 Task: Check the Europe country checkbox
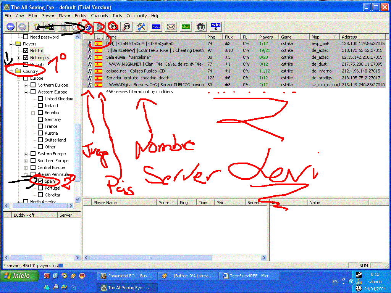(x=26, y=78)
